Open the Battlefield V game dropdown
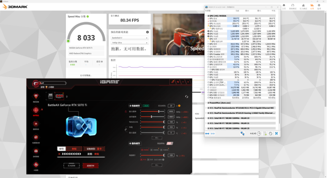The width and height of the screenshot is (327, 178). tap(129, 38)
